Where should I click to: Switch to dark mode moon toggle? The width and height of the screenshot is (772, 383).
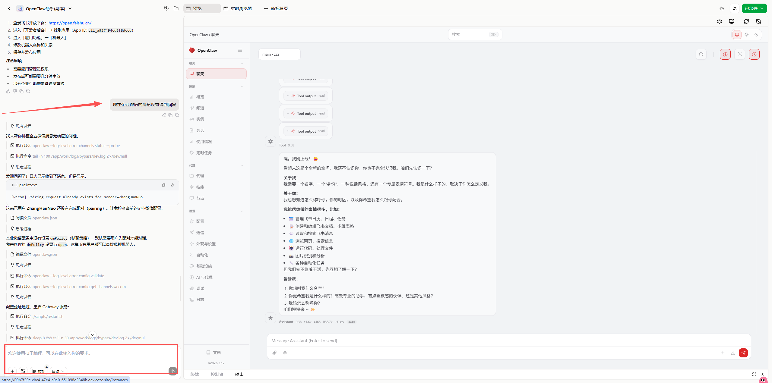click(756, 35)
